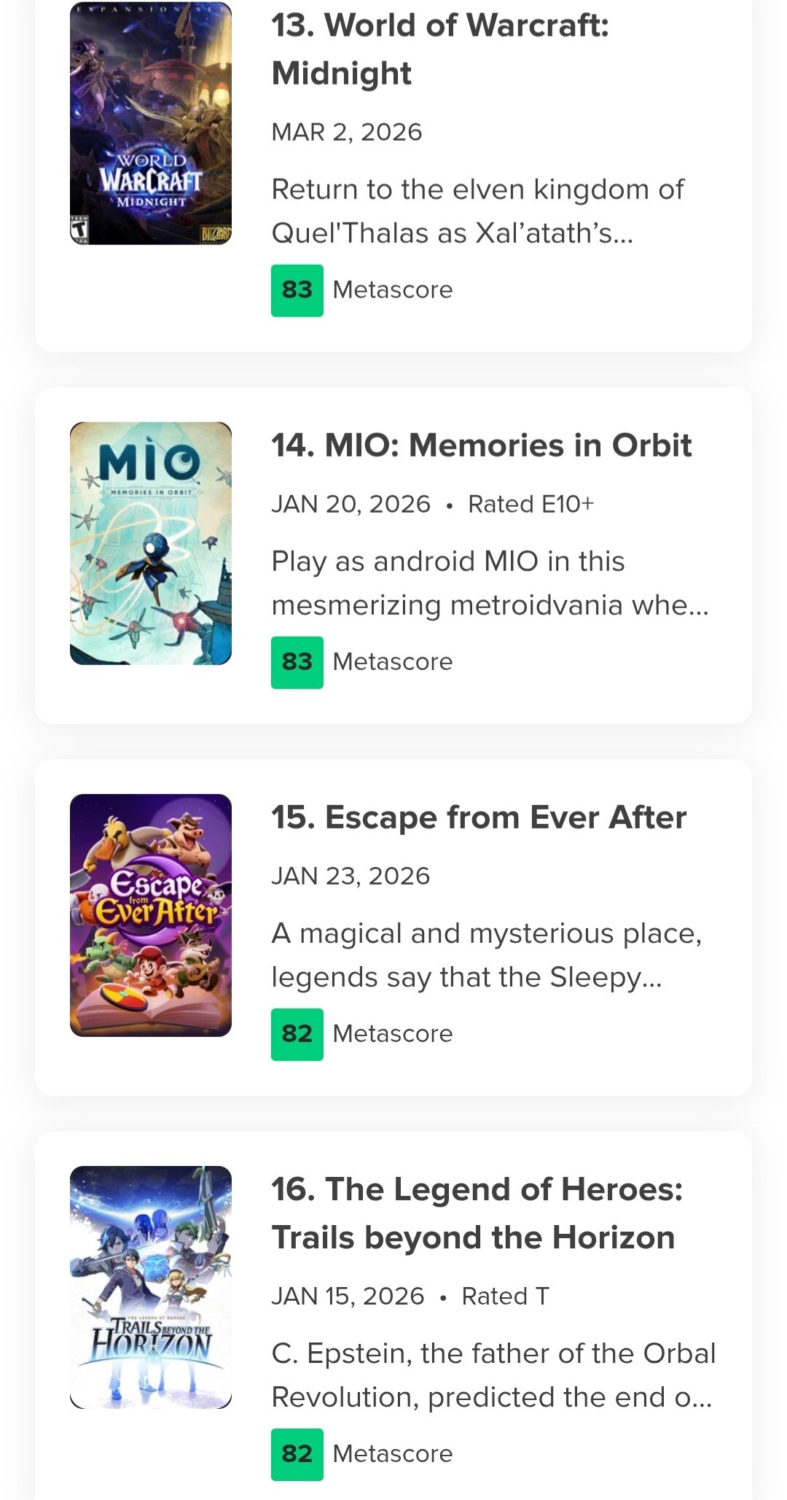This screenshot has height=1500, width=787.
Task: Click the 'Rated T' label
Action: (505, 1296)
